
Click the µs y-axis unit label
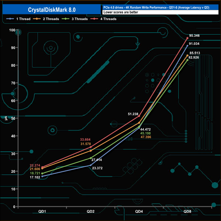6,118
